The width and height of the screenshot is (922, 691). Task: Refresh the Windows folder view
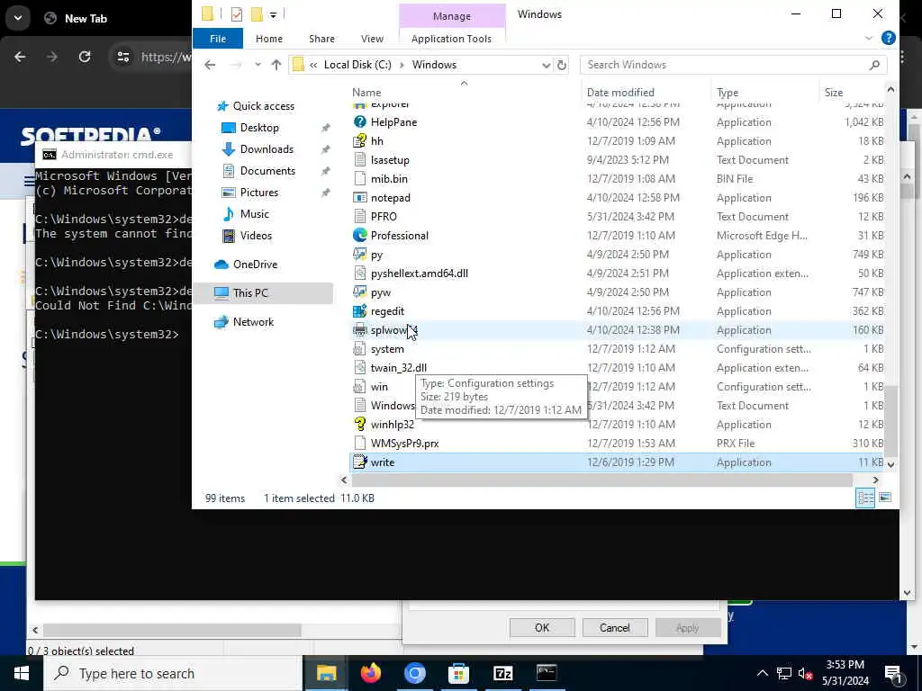(562, 65)
